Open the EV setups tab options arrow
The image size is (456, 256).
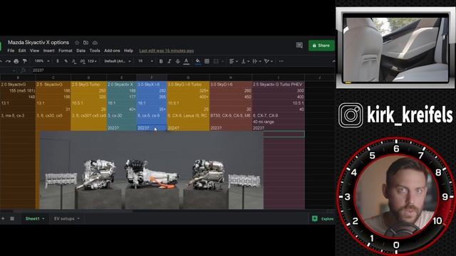78,218
